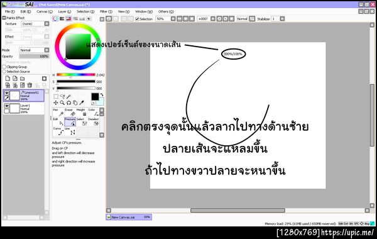Create a new linework layer
377x239 pixels.
[15, 79]
